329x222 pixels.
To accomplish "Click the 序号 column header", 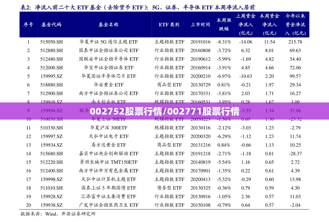I will point(28,25).
